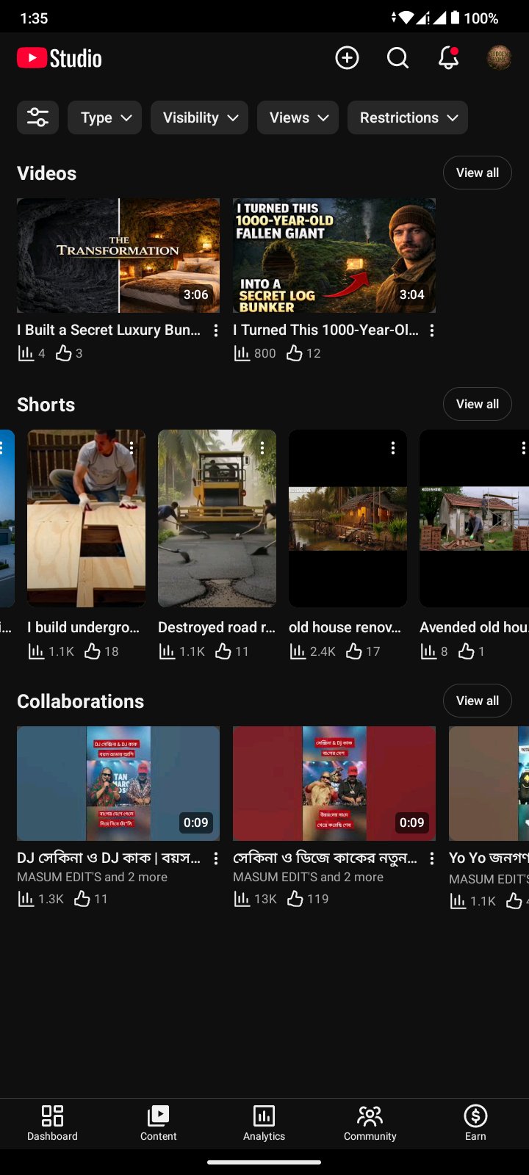529x1175 pixels.
Task: Open options for সেকিনা ও ডিজে কাকের collaboration
Action: click(x=431, y=858)
